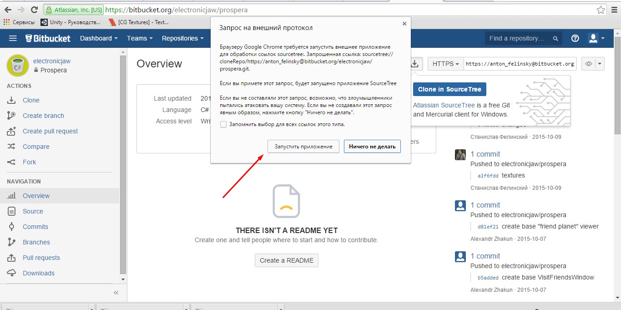
Task: Click the browser forward arrow
Action: point(21,10)
